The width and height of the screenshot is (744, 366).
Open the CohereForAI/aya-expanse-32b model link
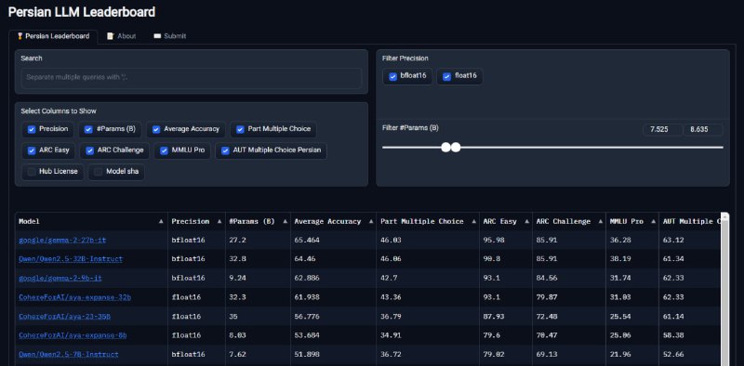[75, 297]
